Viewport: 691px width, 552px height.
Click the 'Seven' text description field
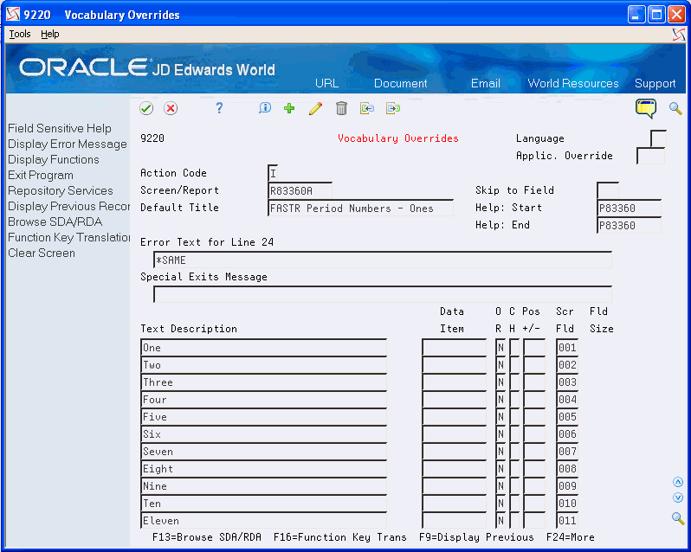pyautogui.click(x=263, y=451)
